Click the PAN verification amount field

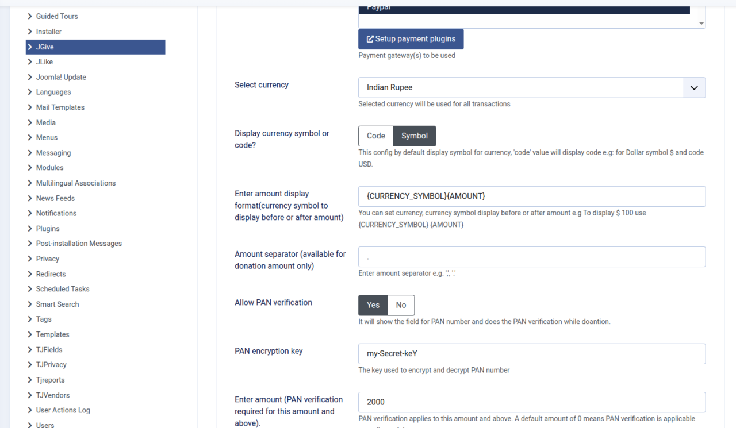[531, 402]
